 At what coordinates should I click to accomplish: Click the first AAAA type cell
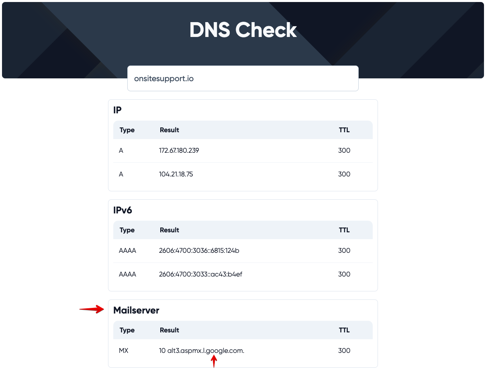(127, 250)
